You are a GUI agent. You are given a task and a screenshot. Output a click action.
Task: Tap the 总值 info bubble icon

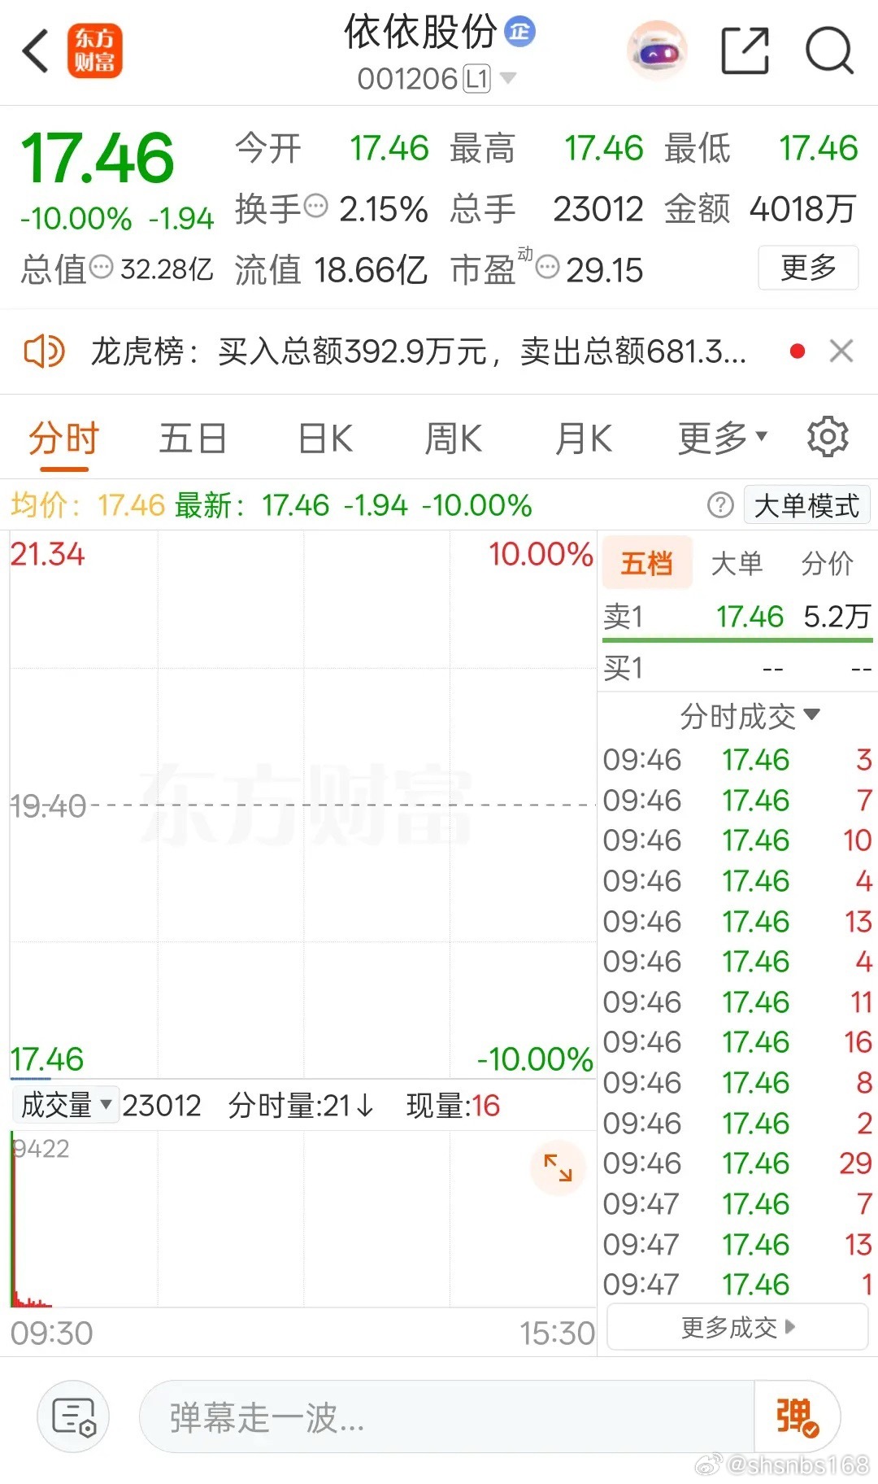click(101, 266)
